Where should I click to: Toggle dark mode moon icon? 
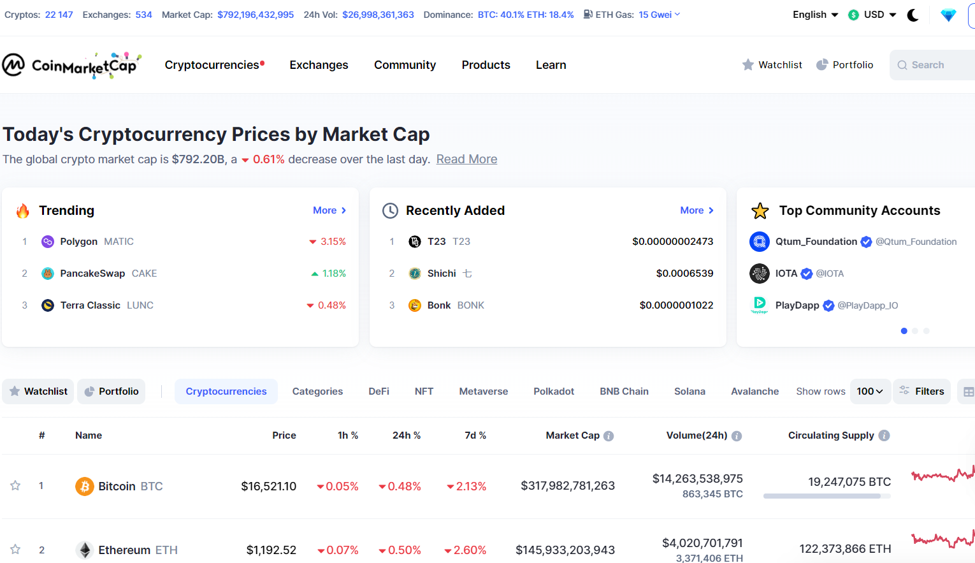[x=913, y=15]
